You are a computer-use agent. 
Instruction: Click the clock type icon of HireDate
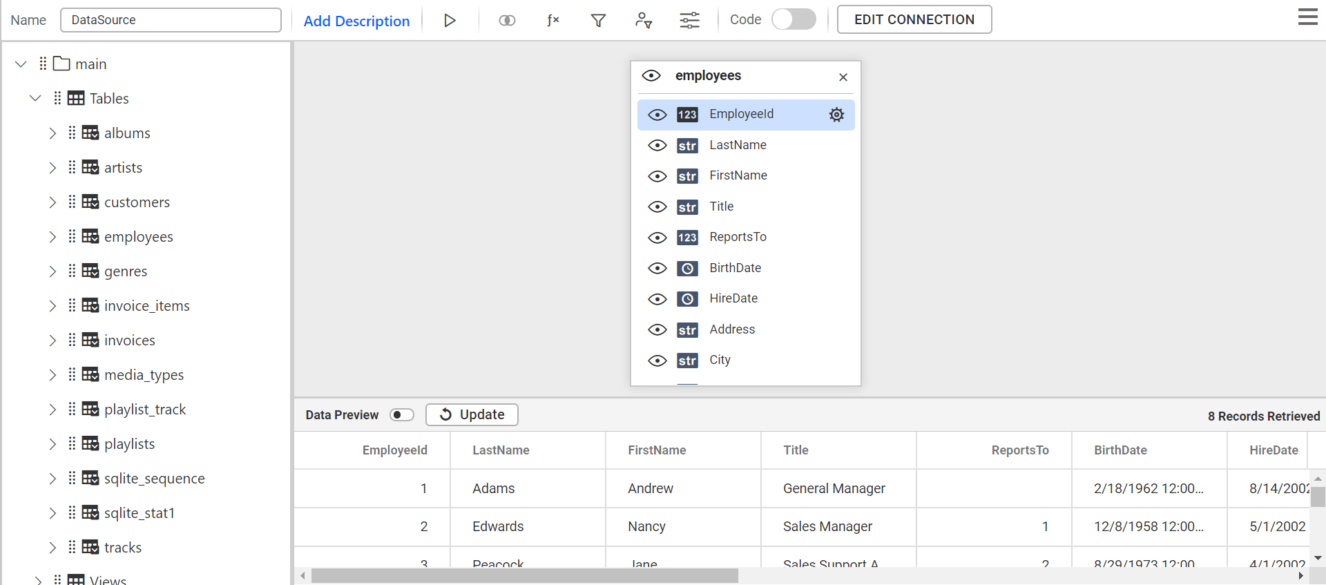[687, 299]
